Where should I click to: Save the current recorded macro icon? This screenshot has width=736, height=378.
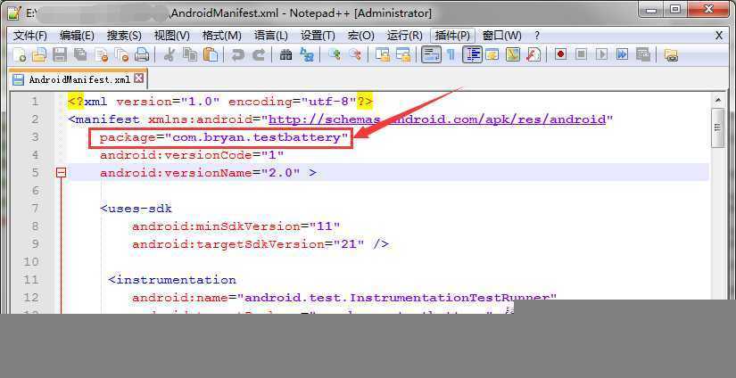pyautogui.click(x=643, y=55)
